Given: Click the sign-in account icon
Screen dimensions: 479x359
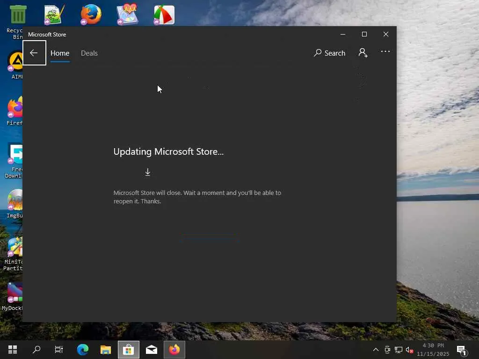Looking at the screenshot, I should click(363, 52).
